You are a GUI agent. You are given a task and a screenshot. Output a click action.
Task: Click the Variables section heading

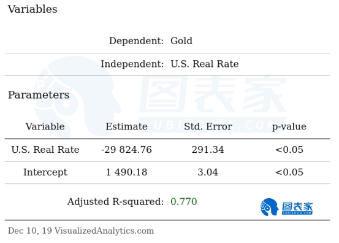click(x=32, y=9)
